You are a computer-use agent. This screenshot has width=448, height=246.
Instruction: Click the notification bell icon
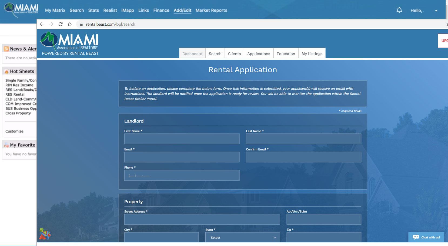click(x=399, y=10)
